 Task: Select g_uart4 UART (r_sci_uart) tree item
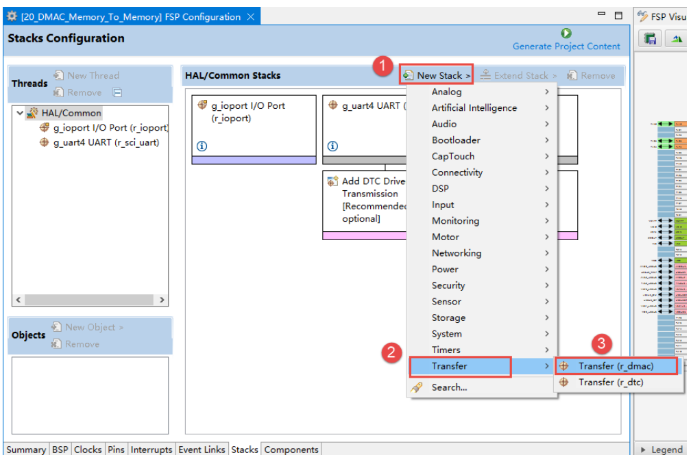tap(100, 142)
